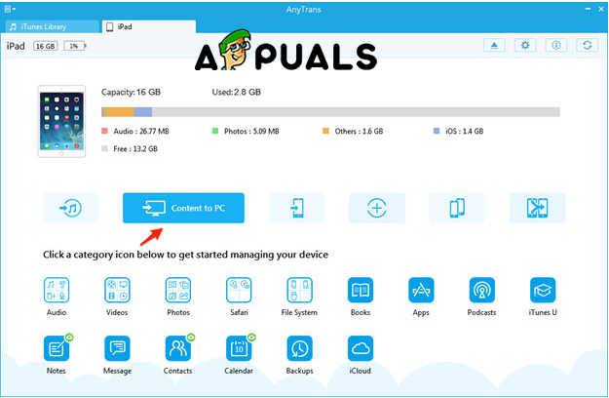Click the Content to PC button

coord(183,208)
